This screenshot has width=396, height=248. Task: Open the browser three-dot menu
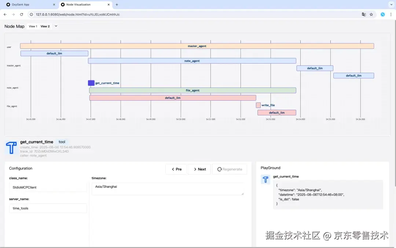[x=391, y=14]
